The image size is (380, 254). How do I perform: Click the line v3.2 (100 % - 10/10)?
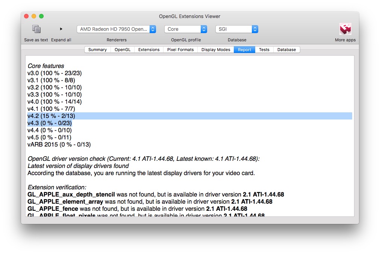click(55, 88)
